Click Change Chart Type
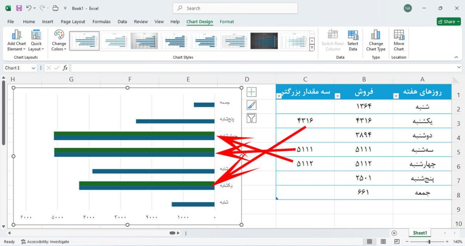465x246 pixels. pos(376,40)
